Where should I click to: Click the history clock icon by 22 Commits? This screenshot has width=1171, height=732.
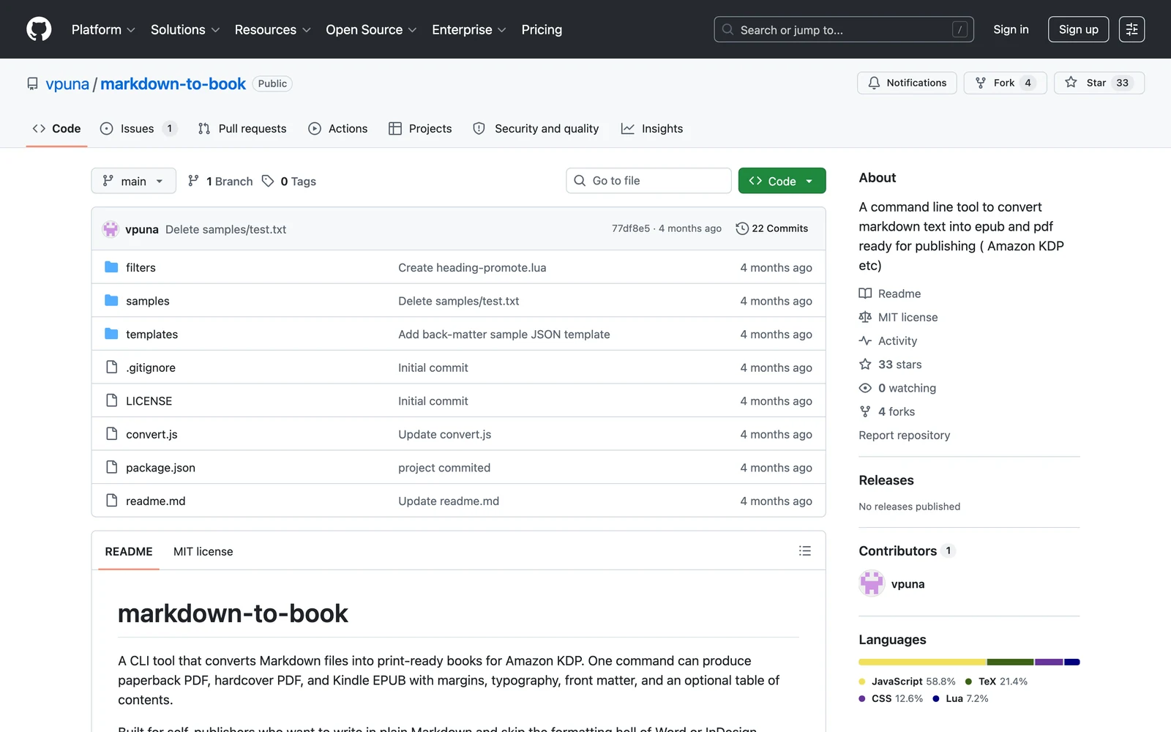pyautogui.click(x=742, y=228)
